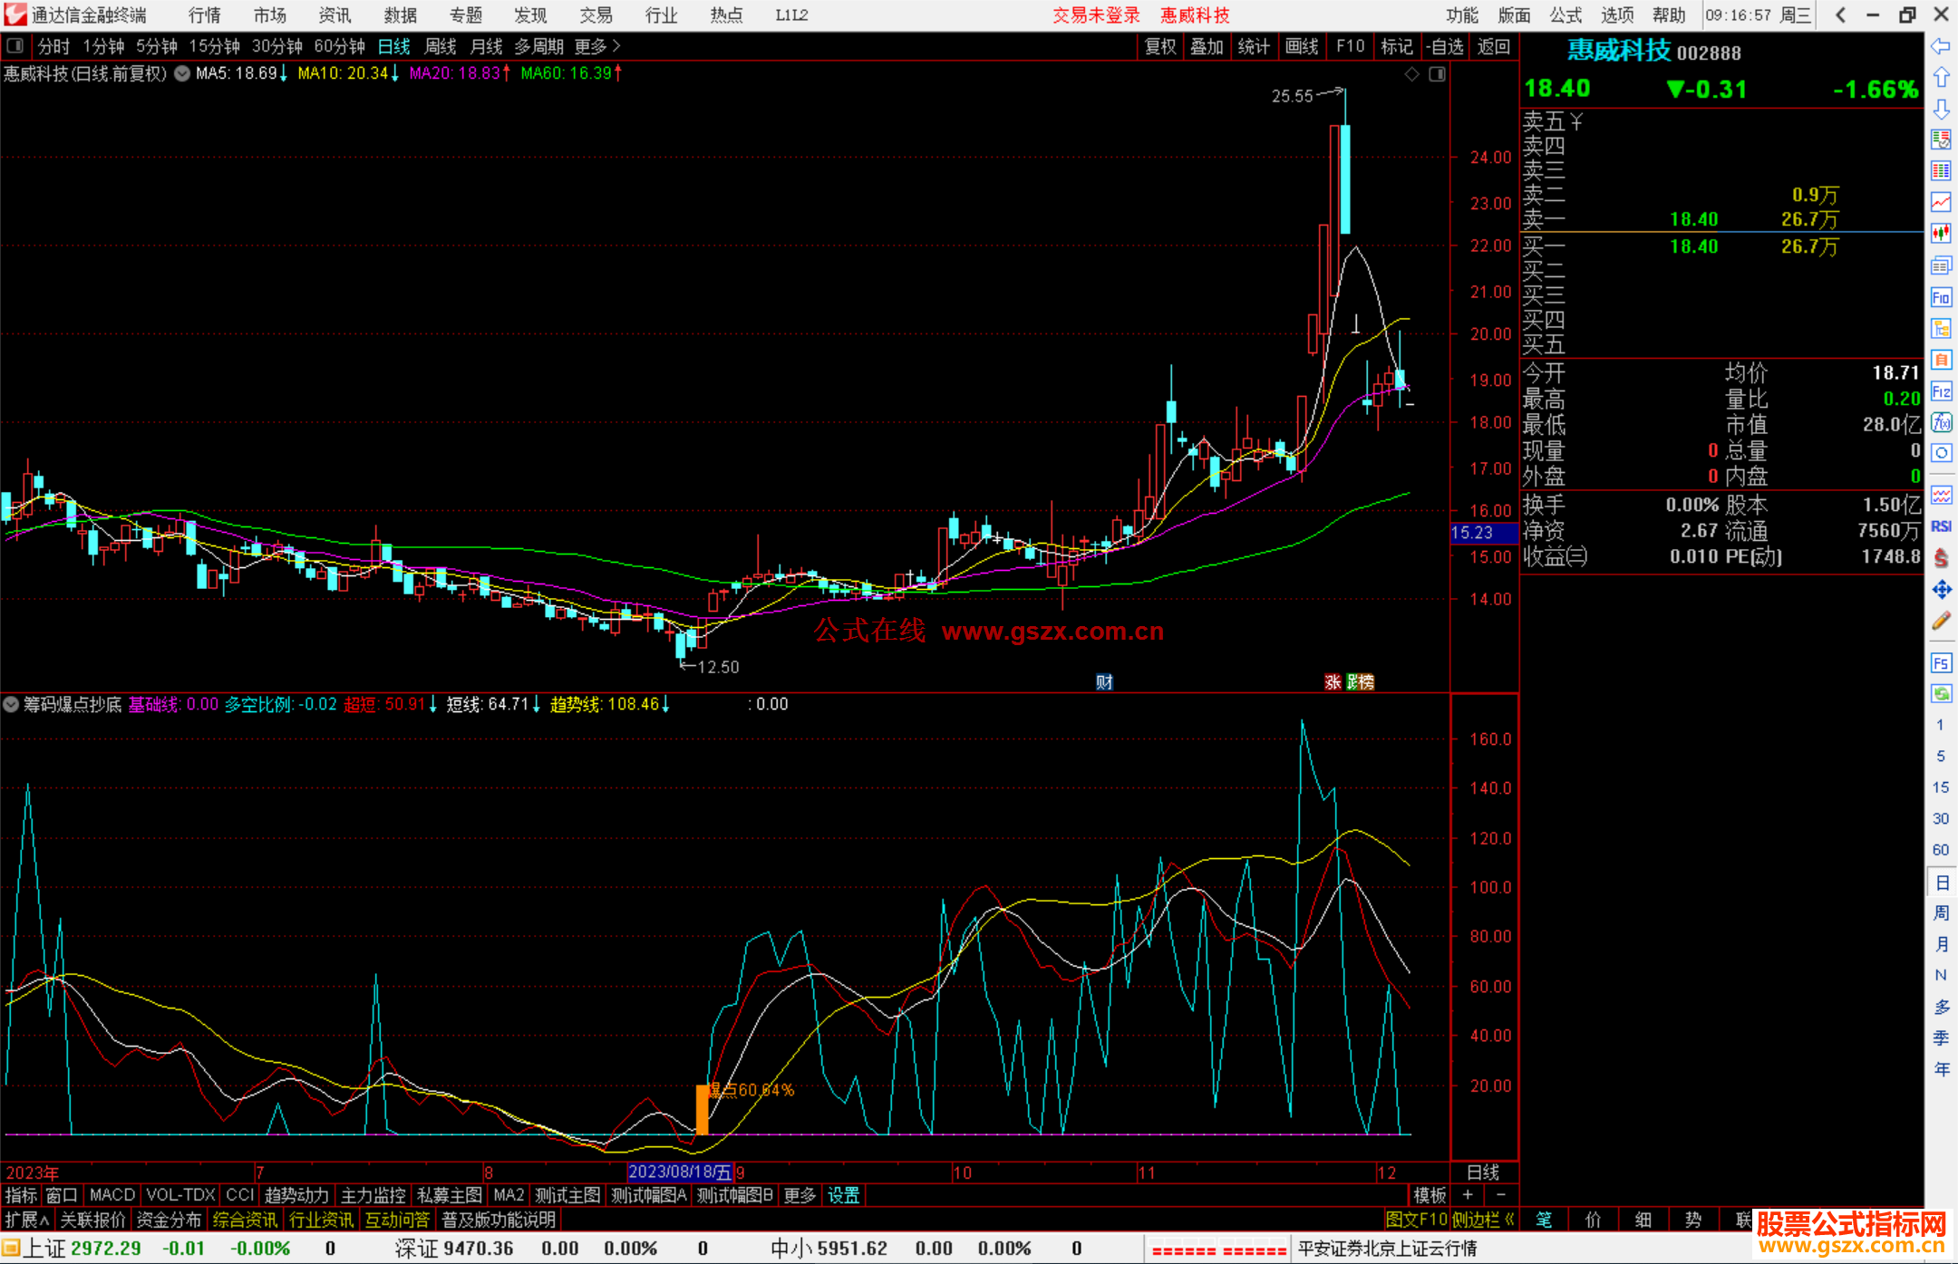Click the four-way move arrows icon
The height and width of the screenshot is (1264, 1958).
pyautogui.click(x=1941, y=590)
